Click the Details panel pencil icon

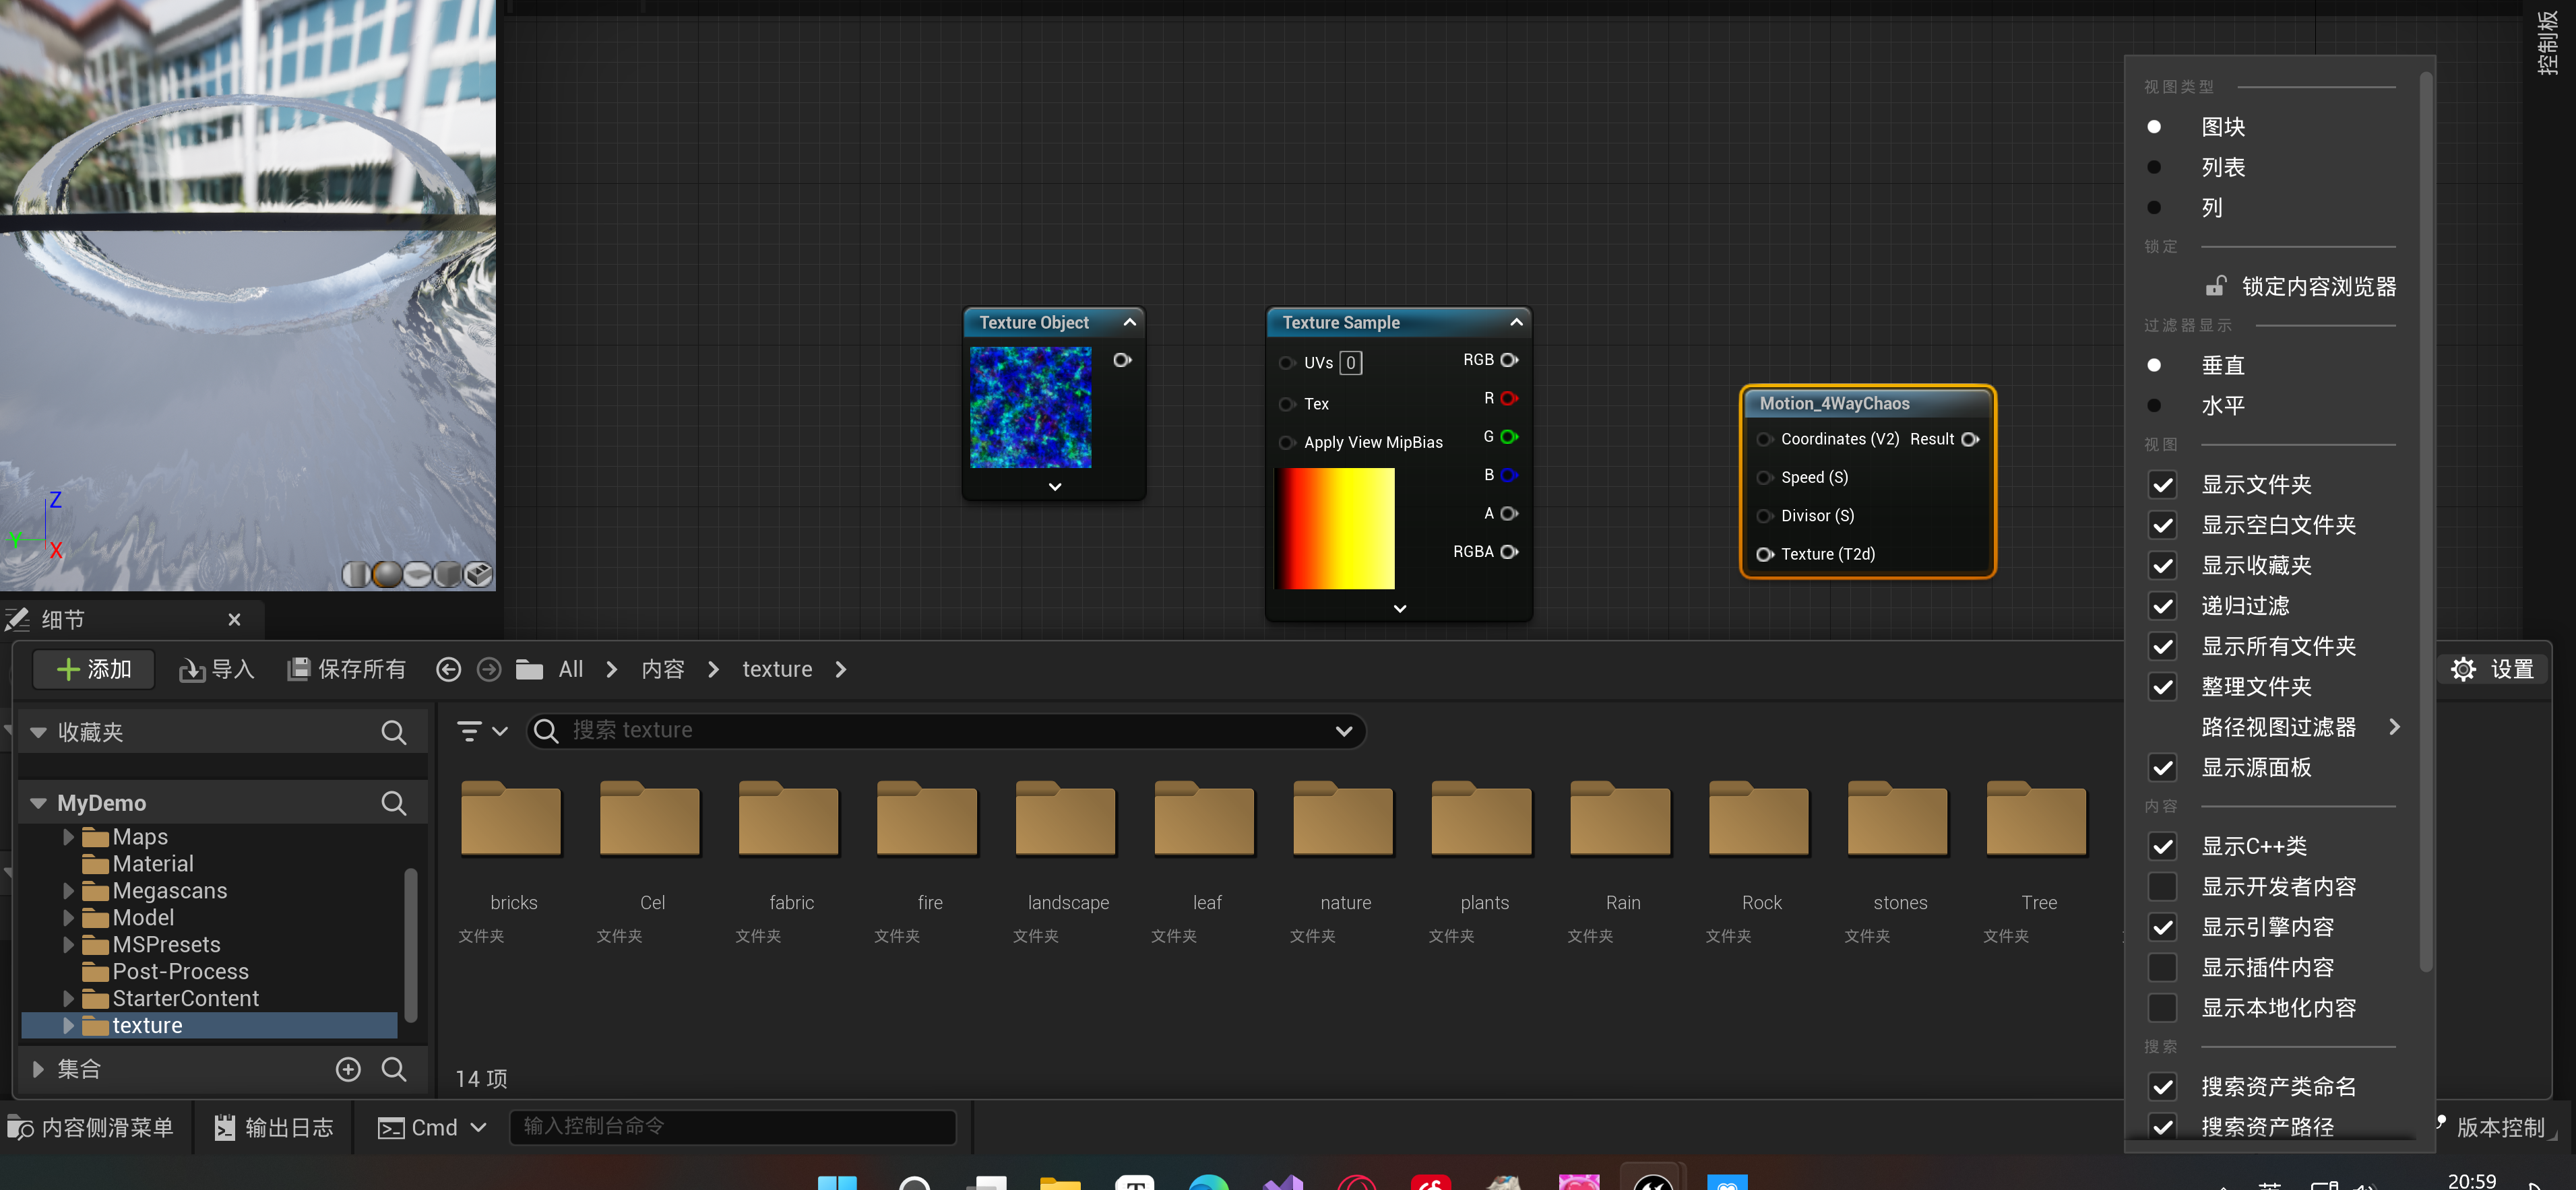(17, 620)
